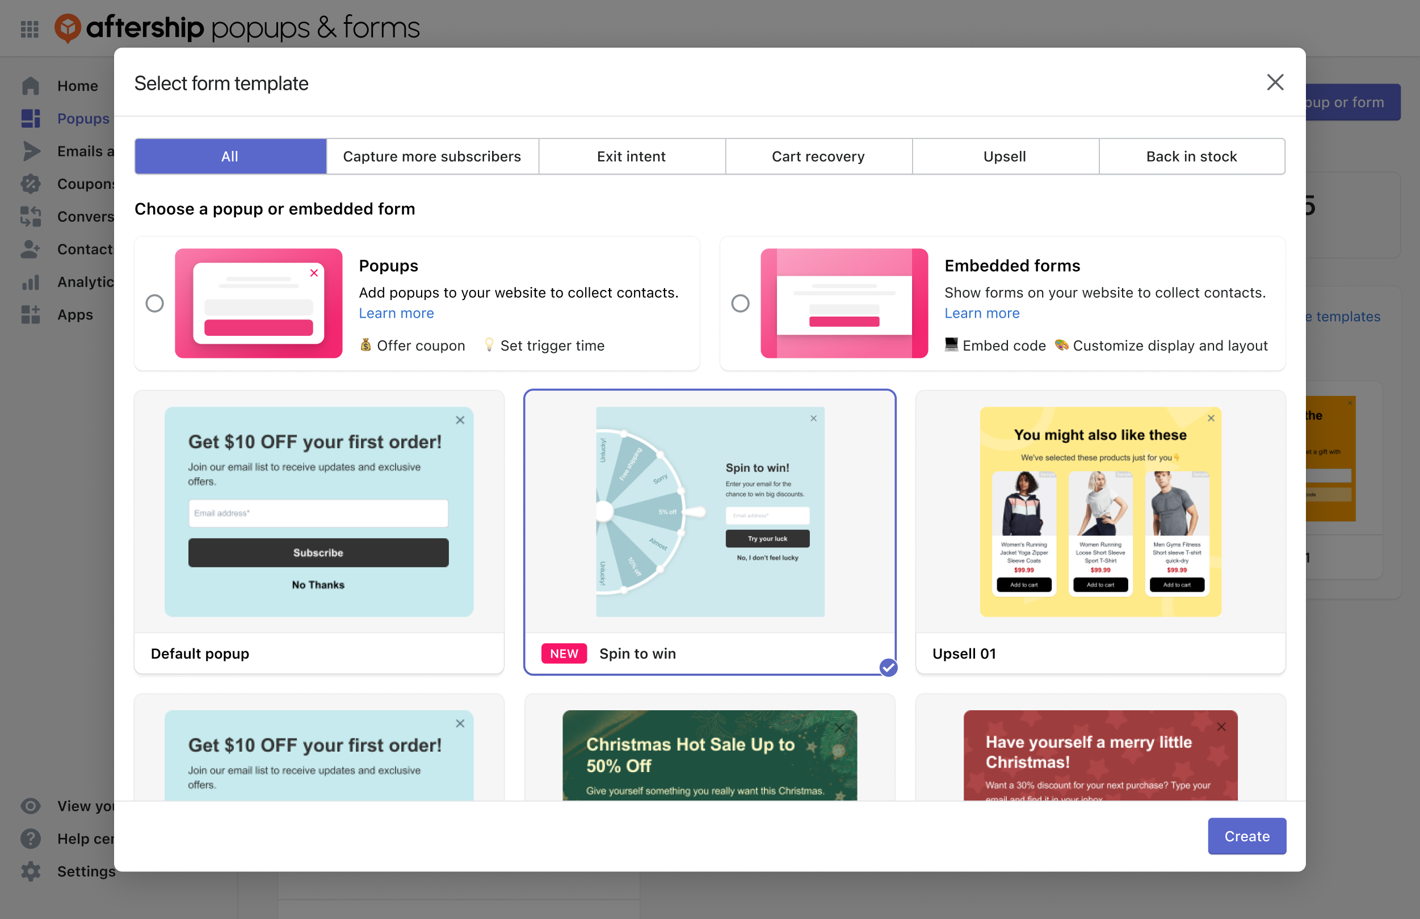Screen dimensions: 1420x919
Task: Choose the Upsell 01 template thumbnail
Action: [x=1100, y=512]
